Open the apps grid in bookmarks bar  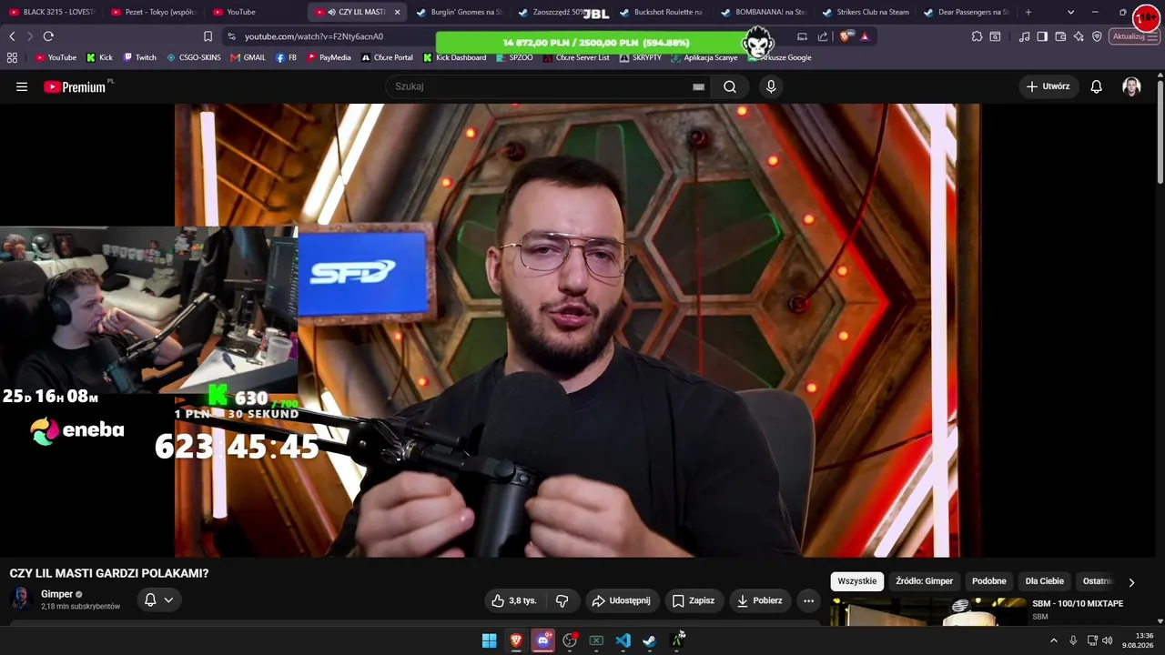click(x=12, y=57)
